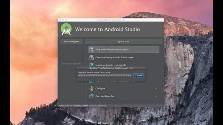The width and height of the screenshot is (223, 125).
Task: Click the new Android Studio project icon
Action: pyautogui.click(x=91, y=49)
